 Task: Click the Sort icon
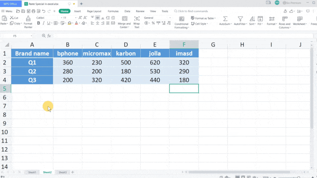click(252, 19)
